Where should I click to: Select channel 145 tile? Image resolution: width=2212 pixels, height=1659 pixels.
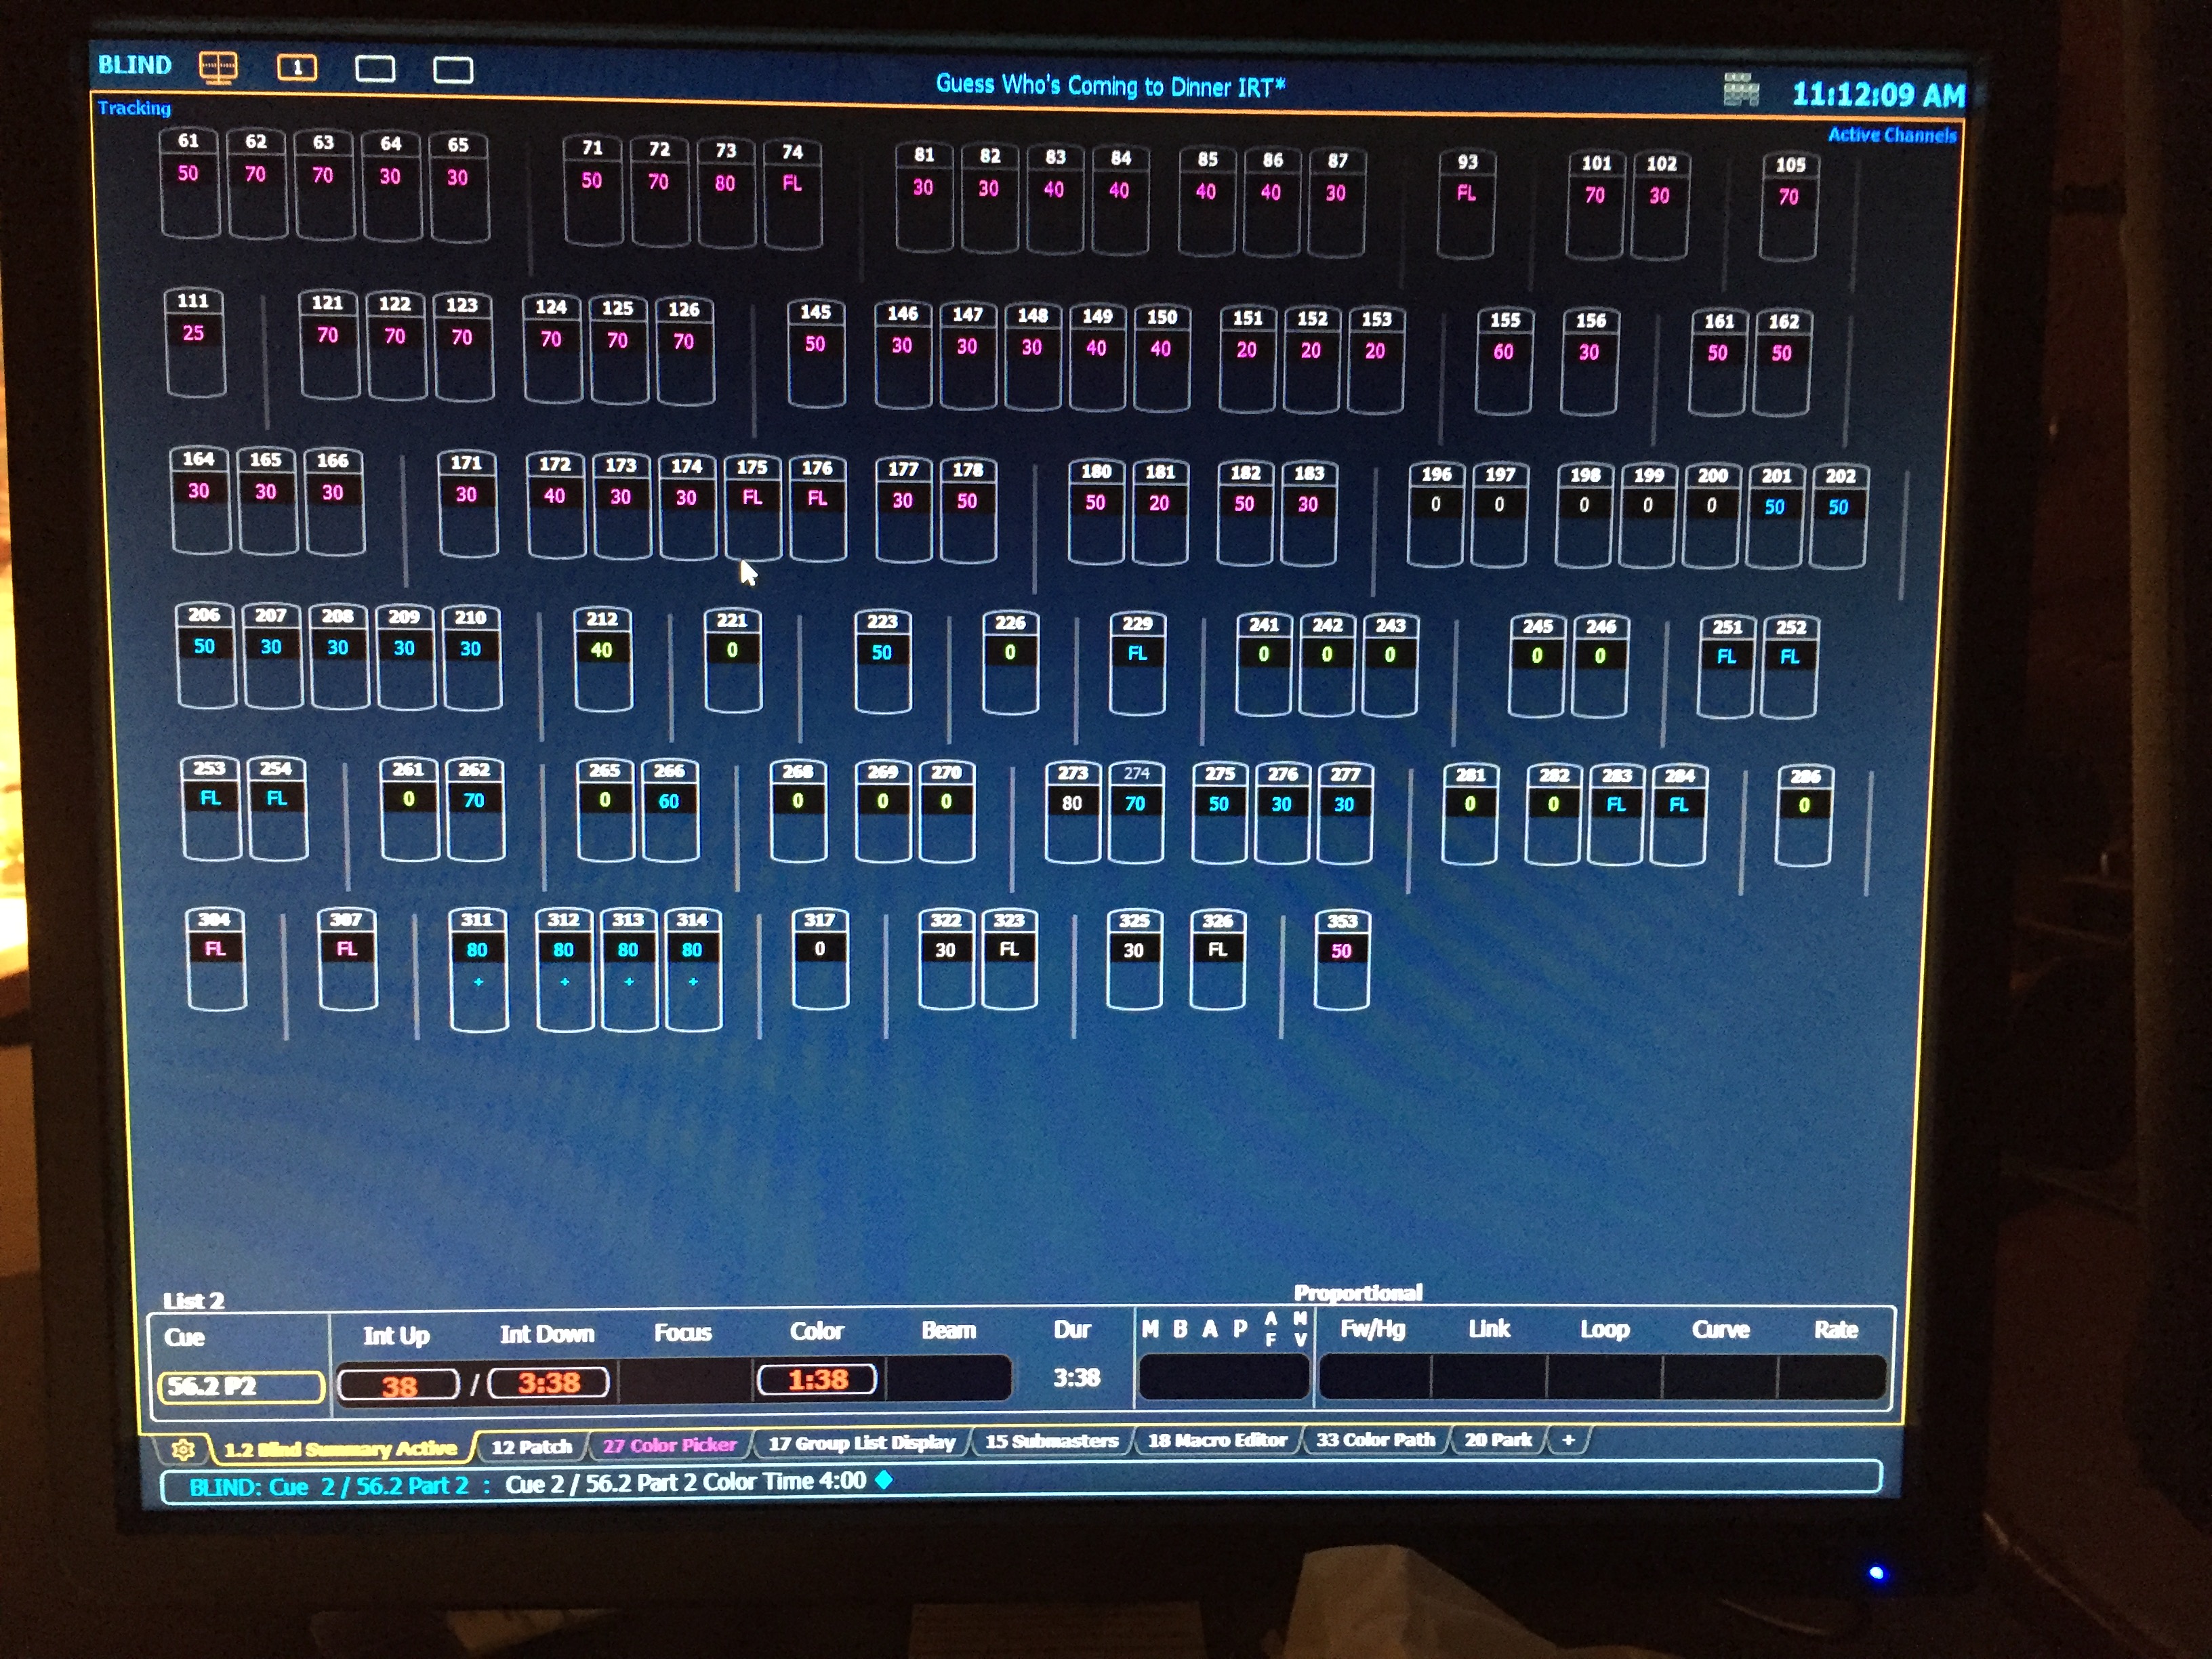pyautogui.click(x=816, y=353)
